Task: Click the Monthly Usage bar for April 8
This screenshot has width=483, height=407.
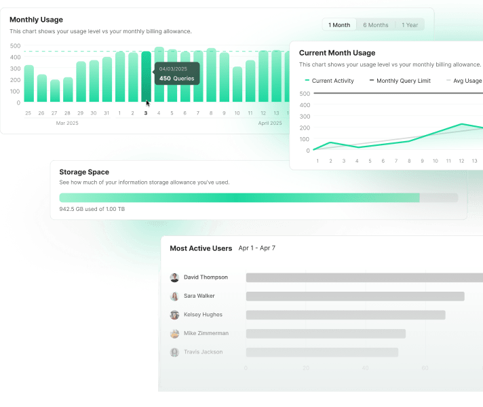Action: (212, 75)
